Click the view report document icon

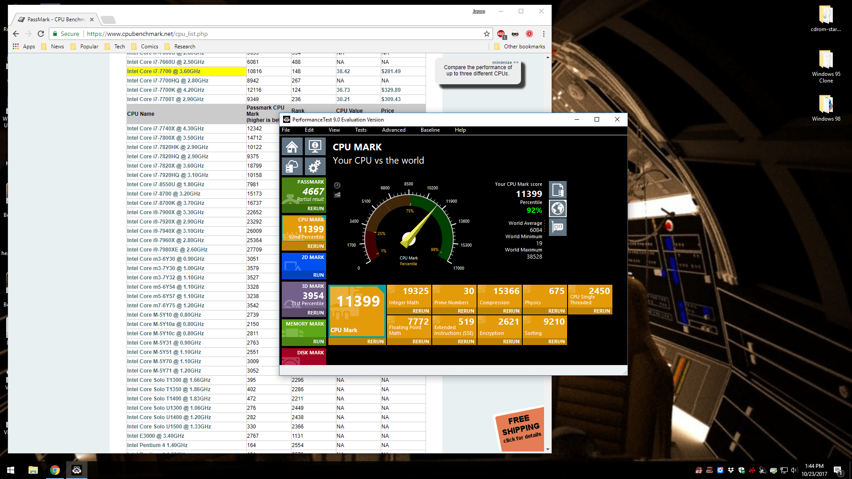tap(558, 189)
